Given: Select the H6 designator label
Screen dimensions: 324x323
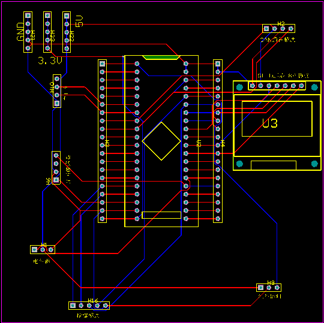Looking at the screenshot, I should pos(49,181).
